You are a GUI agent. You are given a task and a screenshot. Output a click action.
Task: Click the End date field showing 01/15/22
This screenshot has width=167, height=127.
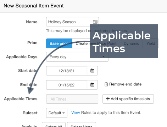coord(67,85)
